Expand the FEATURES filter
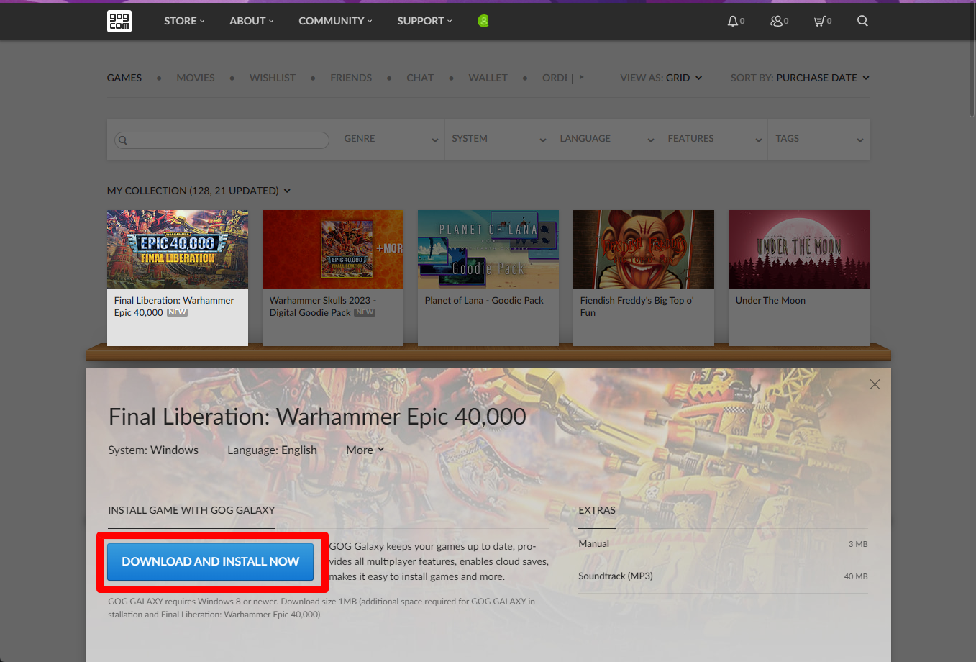Image resolution: width=976 pixels, height=662 pixels. pos(714,139)
